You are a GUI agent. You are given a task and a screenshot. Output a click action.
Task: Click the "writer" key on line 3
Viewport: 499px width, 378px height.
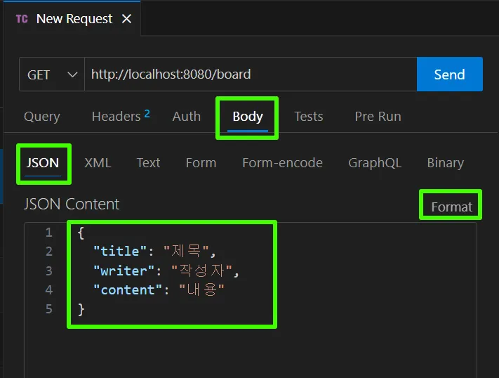pyautogui.click(x=124, y=271)
